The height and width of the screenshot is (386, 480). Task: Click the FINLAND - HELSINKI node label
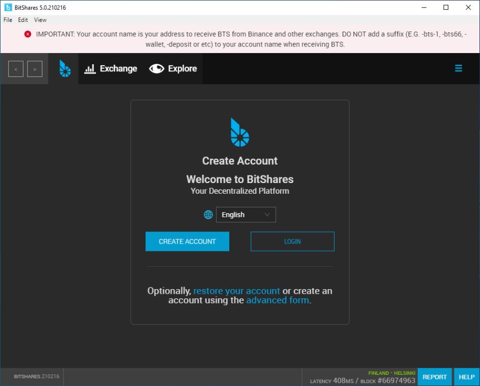(392, 373)
